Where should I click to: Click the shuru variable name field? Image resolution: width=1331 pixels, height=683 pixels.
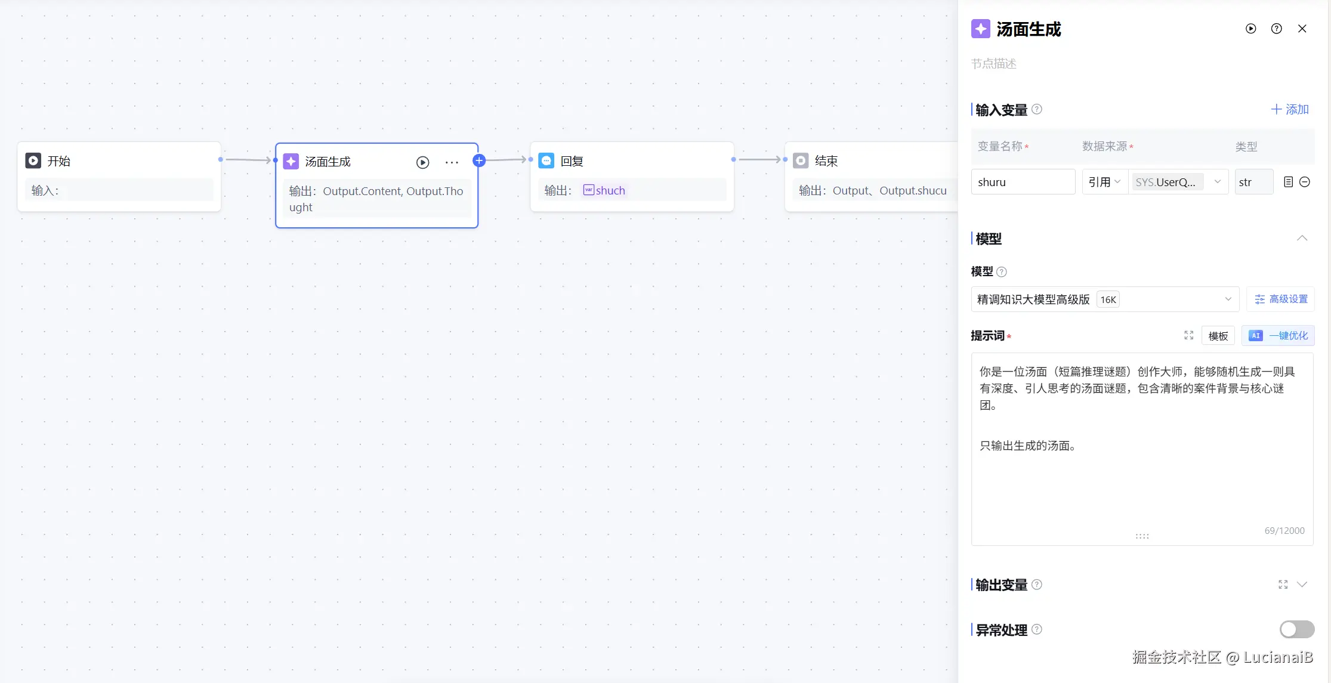(x=1023, y=182)
